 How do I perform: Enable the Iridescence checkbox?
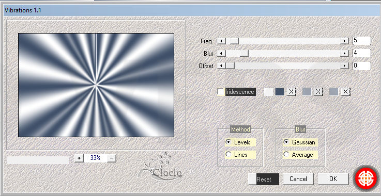click(x=221, y=92)
